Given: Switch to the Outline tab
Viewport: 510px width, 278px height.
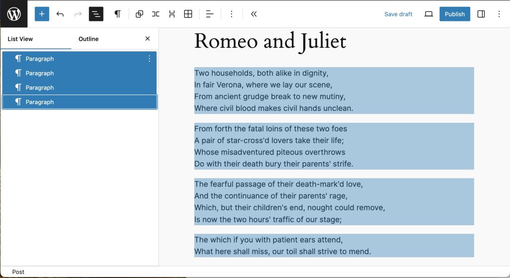Looking at the screenshot, I should click(x=89, y=39).
